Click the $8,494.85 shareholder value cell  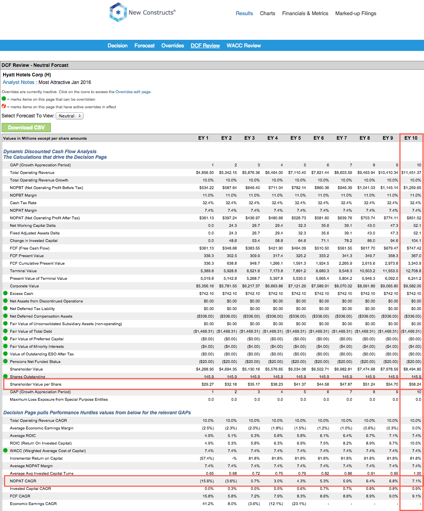point(412,369)
